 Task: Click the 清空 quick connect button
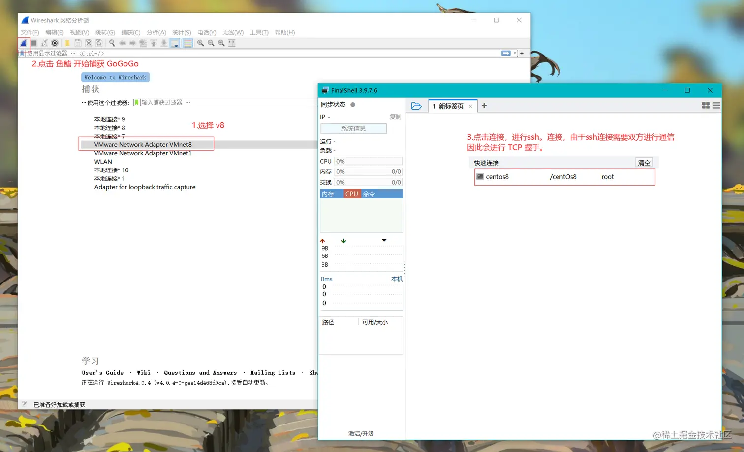click(644, 163)
